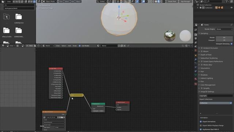Collapse the Sampling panel
This screenshot has height=132, width=234.
point(204,33)
